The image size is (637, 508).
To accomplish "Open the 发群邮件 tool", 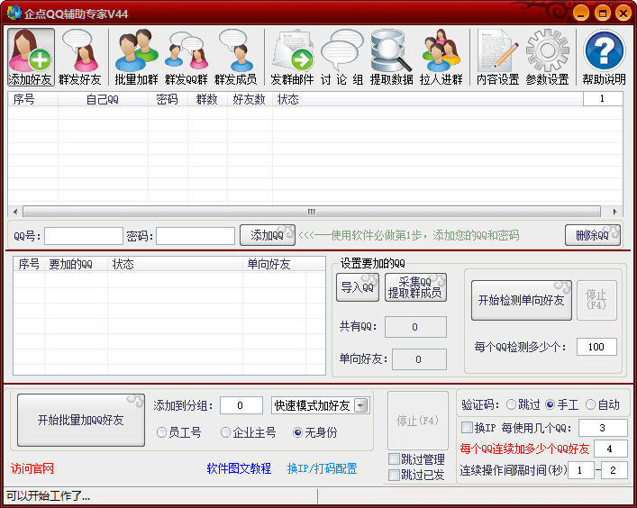I will coord(292,58).
